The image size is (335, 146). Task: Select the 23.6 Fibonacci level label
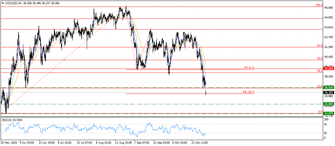click(x=320, y=86)
